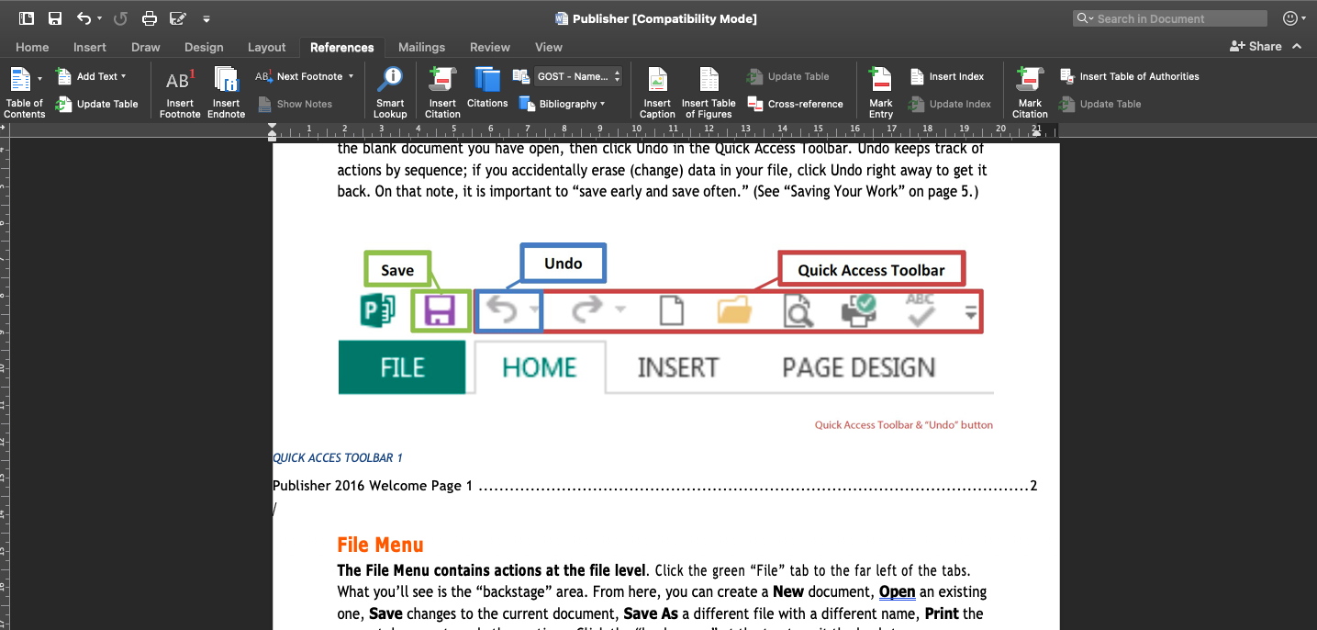Click Update Index
The image size is (1317, 630).
(950, 104)
